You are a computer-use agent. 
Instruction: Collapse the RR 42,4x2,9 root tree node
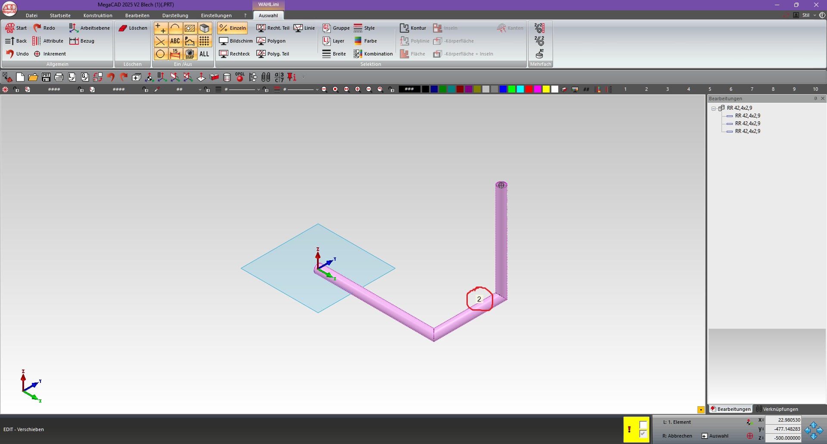pyautogui.click(x=714, y=108)
